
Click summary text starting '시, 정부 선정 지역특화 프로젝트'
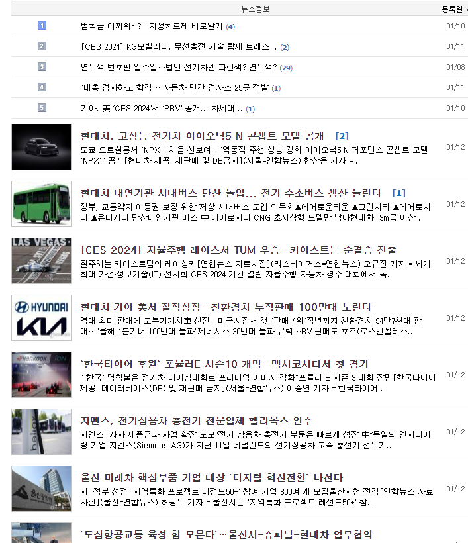point(257,497)
